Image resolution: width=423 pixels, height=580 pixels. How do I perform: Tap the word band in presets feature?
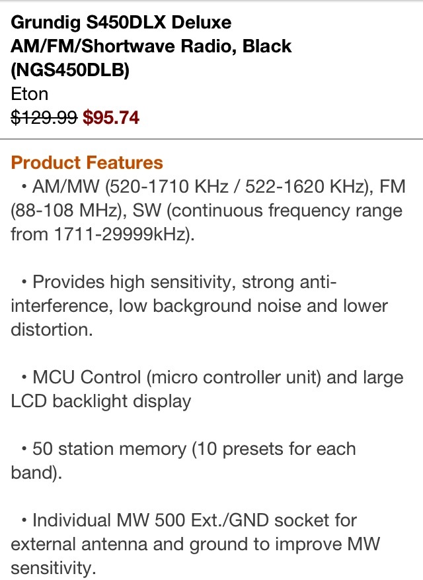(x=30, y=473)
